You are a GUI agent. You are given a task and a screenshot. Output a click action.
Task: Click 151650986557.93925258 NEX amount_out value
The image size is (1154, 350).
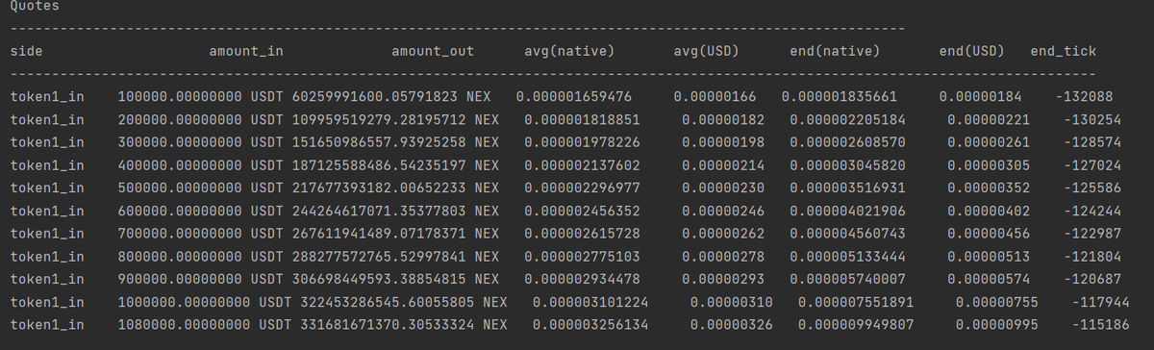[395, 142]
